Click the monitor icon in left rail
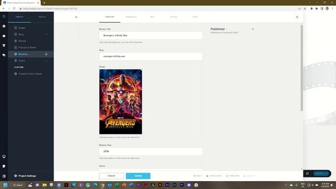 tap(4, 156)
